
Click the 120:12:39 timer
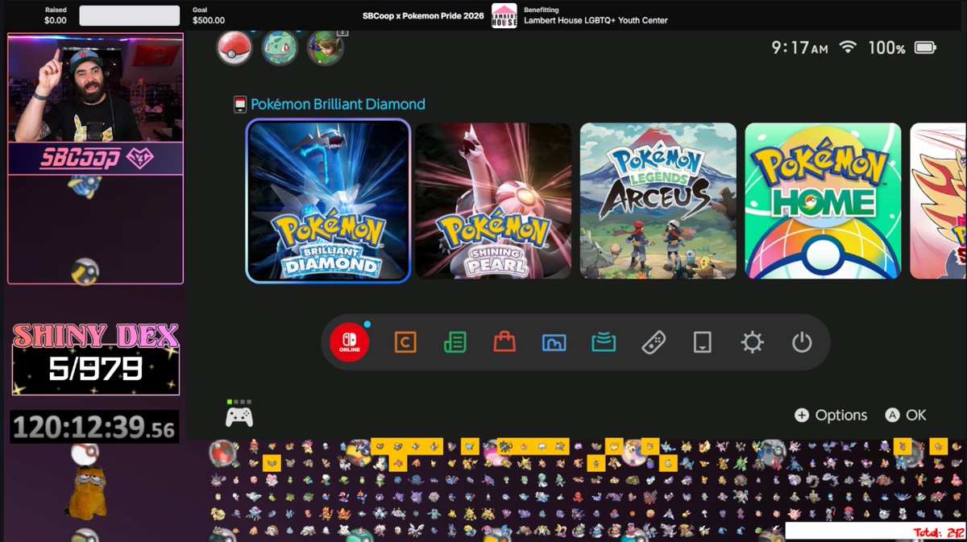tap(94, 426)
